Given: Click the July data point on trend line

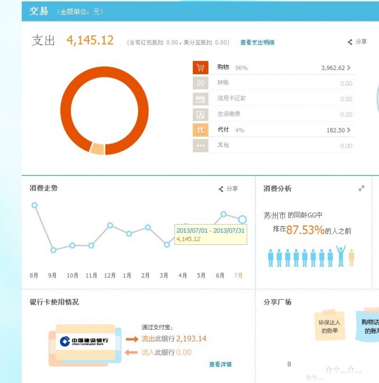Looking at the screenshot, I should pyautogui.click(x=242, y=220).
